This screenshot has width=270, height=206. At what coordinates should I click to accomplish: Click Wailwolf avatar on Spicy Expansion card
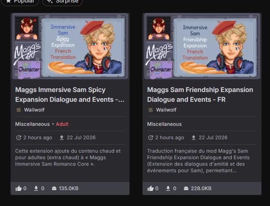point(19,110)
